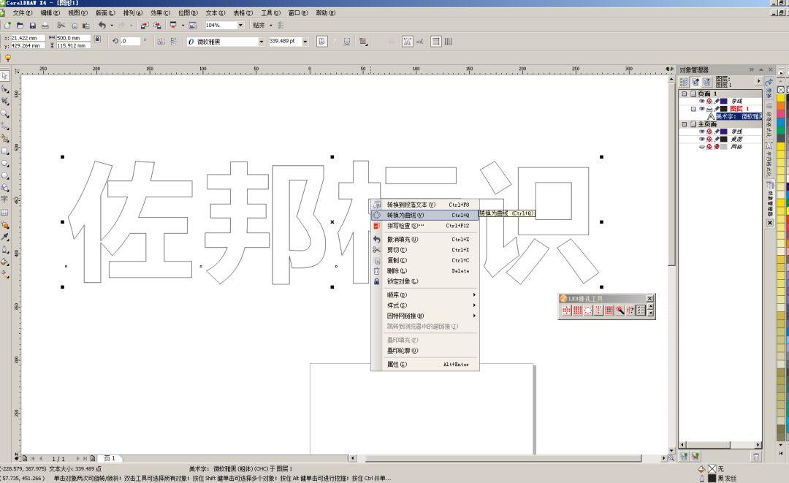Image resolution: width=789 pixels, height=483 pixels.
Task: Open the object manager flyout arrow menu
Action: click(758, 81)
